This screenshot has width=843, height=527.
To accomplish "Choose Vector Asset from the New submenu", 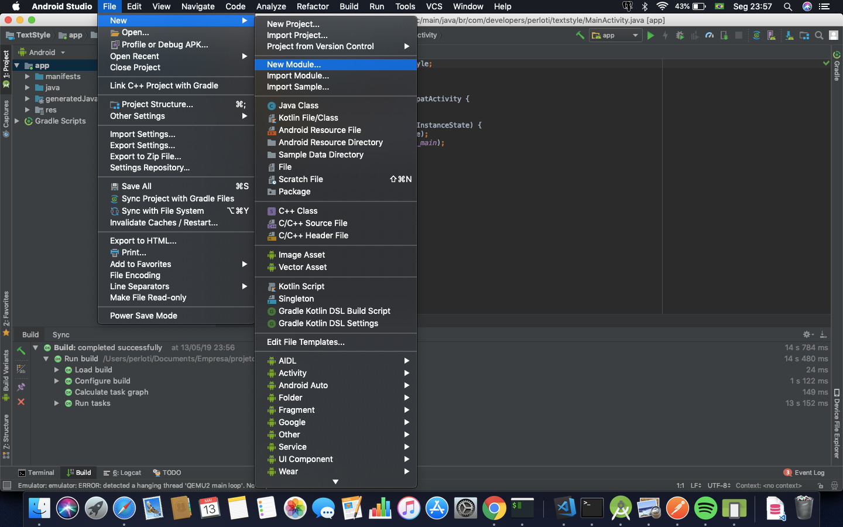I will click(x=335, y=267).
